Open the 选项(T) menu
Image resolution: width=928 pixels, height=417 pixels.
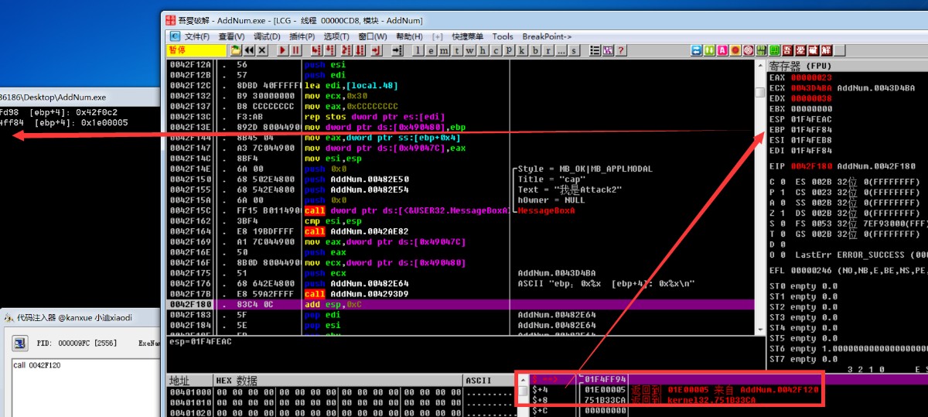tap(336, 36)
